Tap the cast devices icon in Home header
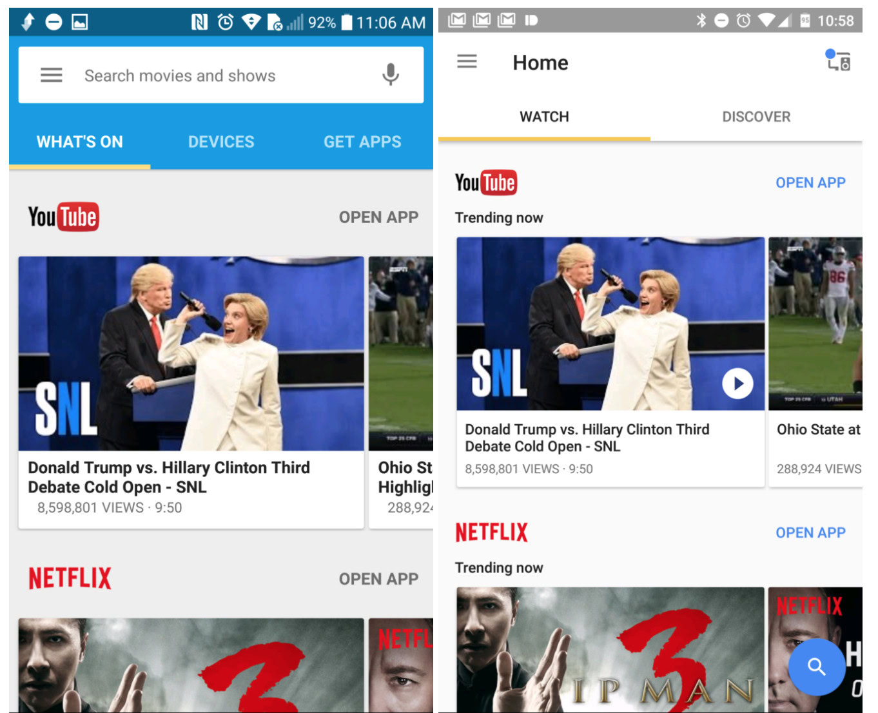This screenshot has width=878, height=713. tap(838, 60)
